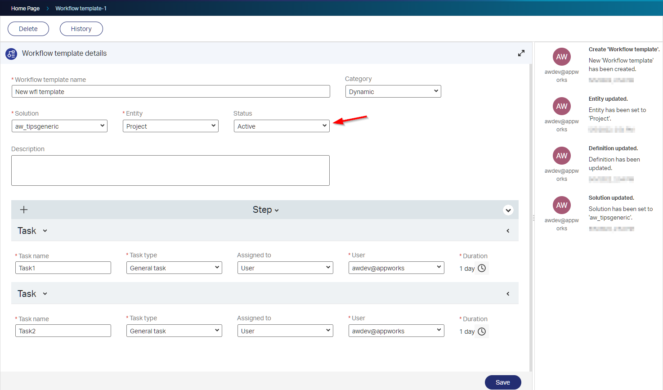Click round chevron button on Step bar
The image size is (663, 390).
coord(508,210)
